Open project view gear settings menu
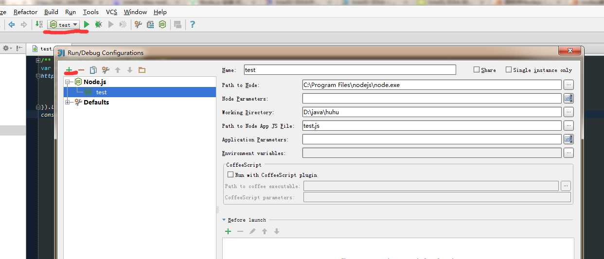604x259 pixels. (x=7, y=48)
